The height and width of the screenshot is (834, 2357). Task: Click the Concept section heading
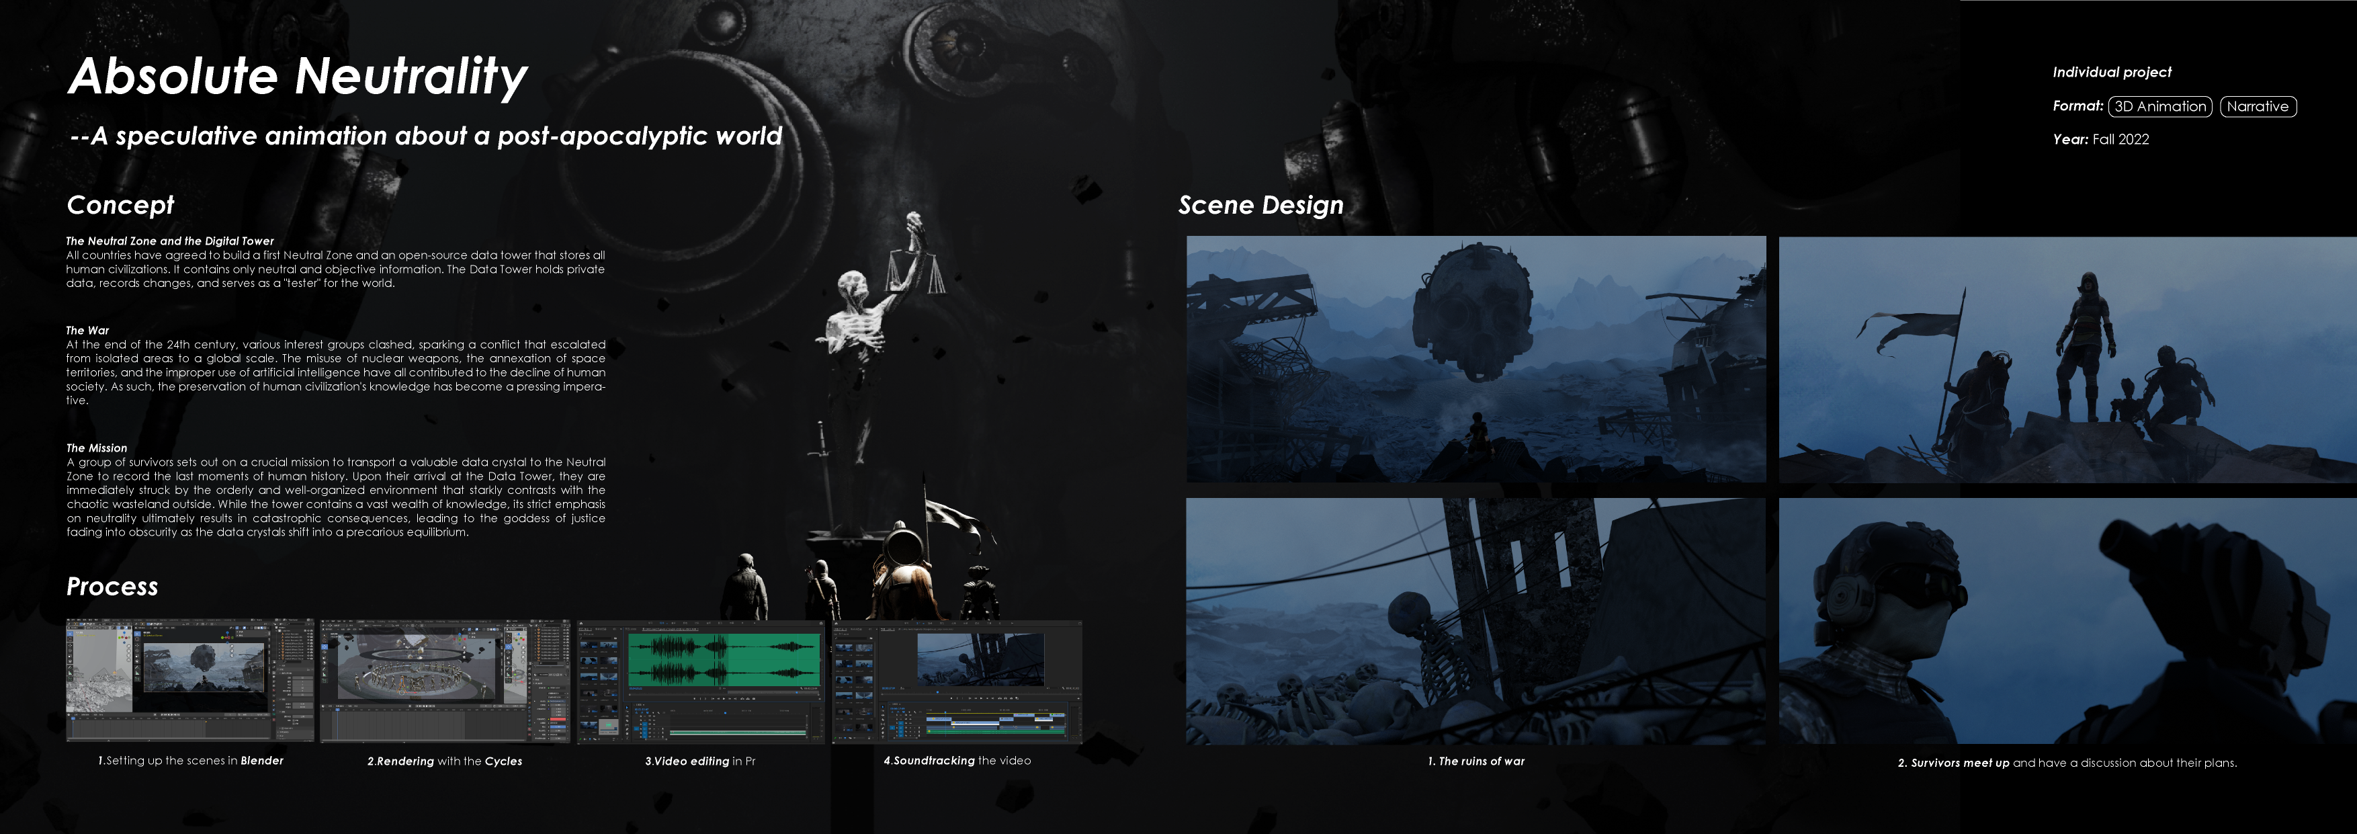120,205
